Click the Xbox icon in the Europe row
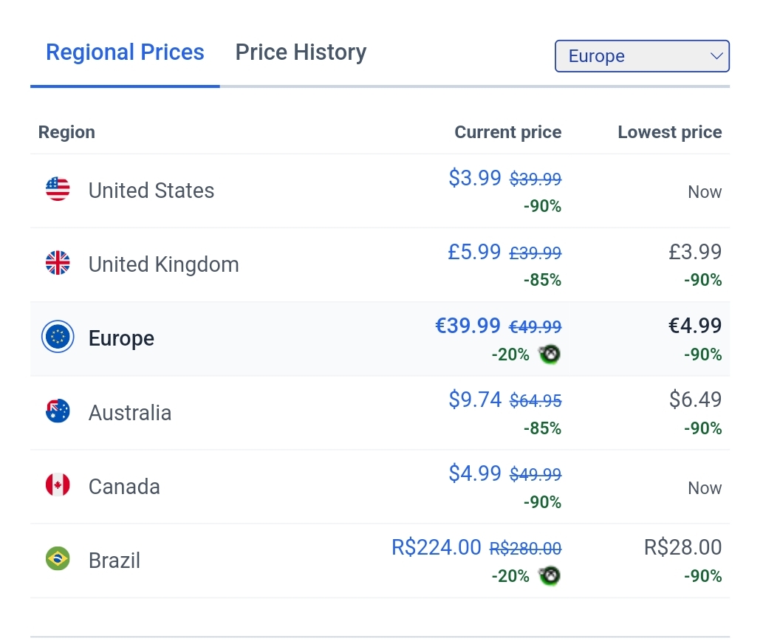Image resolution: width=780 pixels, height=644 pixels. (549, 354)
